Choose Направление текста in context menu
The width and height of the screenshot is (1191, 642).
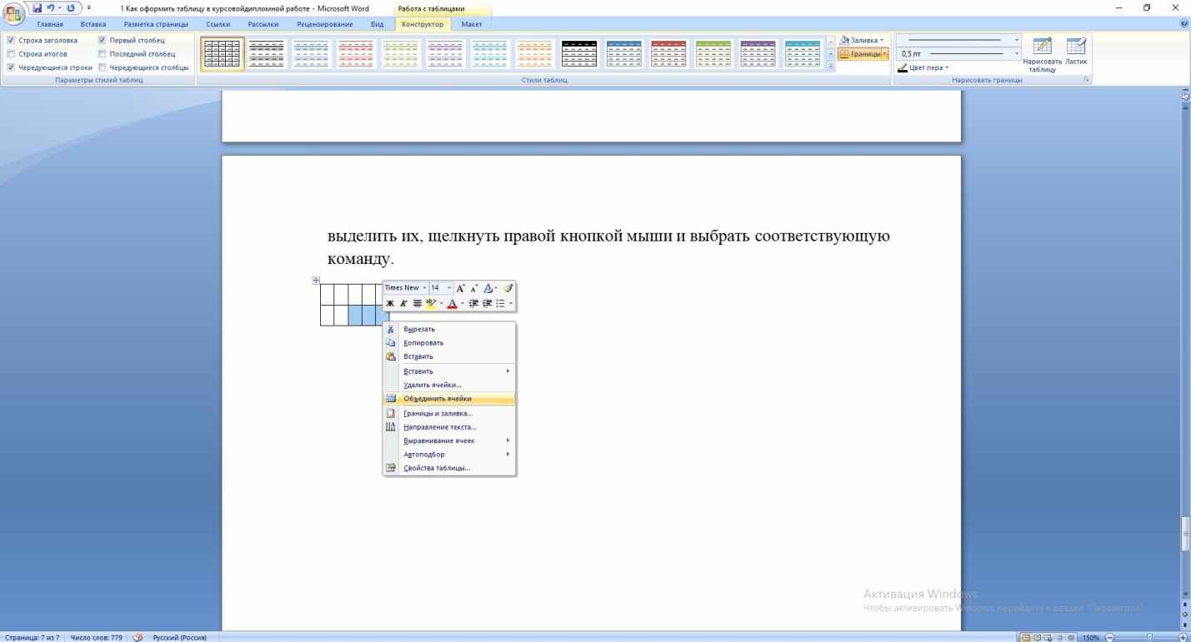click(x=449, y=426)
